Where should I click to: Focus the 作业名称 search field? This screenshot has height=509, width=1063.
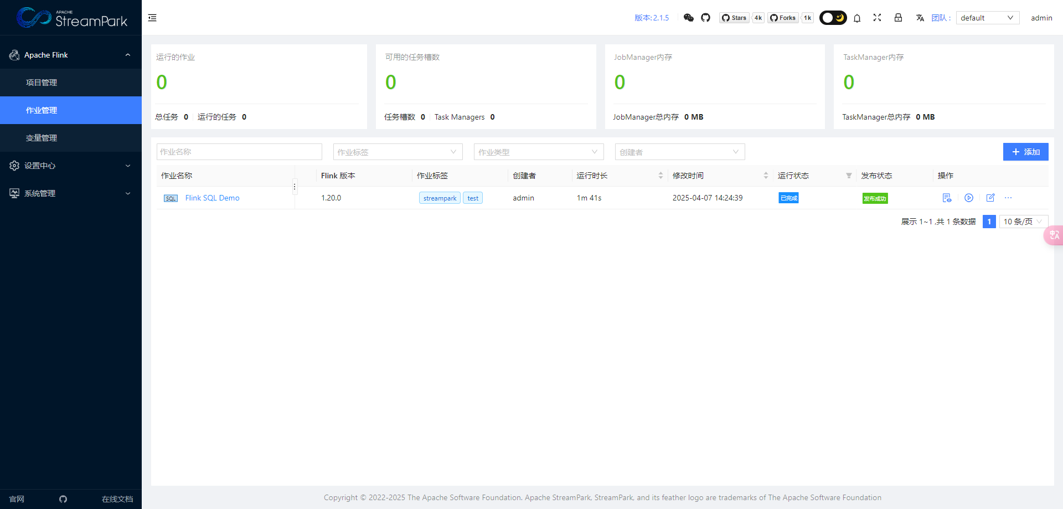tap(239, 152)
